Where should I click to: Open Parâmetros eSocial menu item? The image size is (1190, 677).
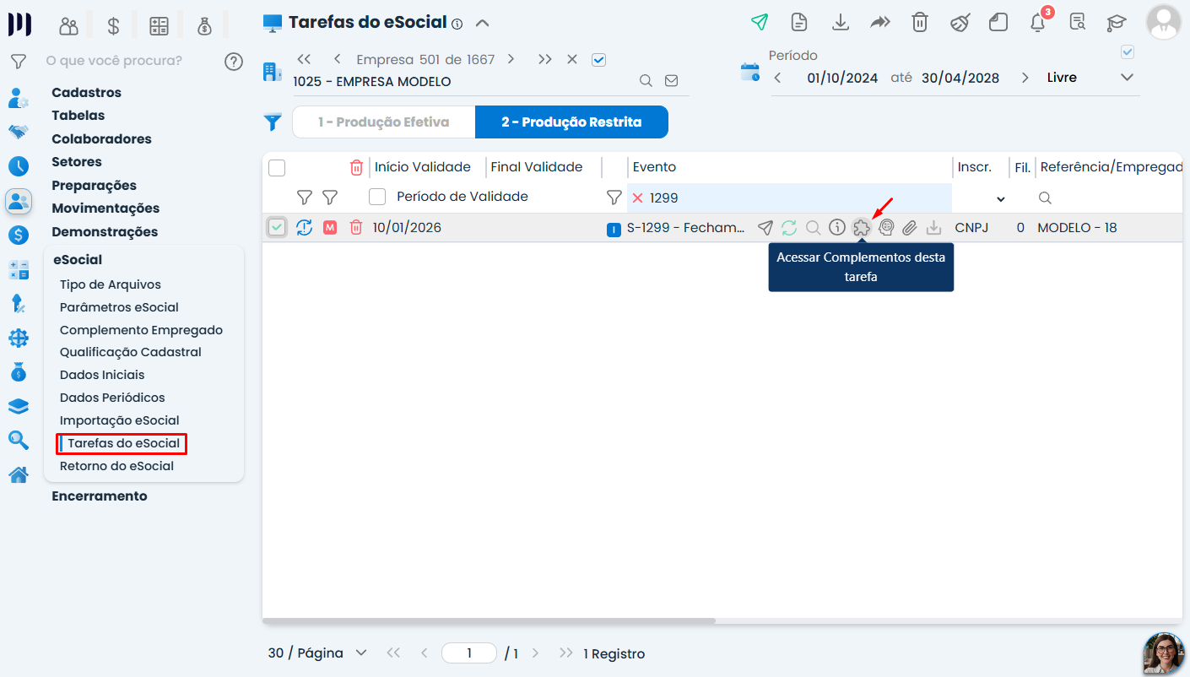[119, 307]
